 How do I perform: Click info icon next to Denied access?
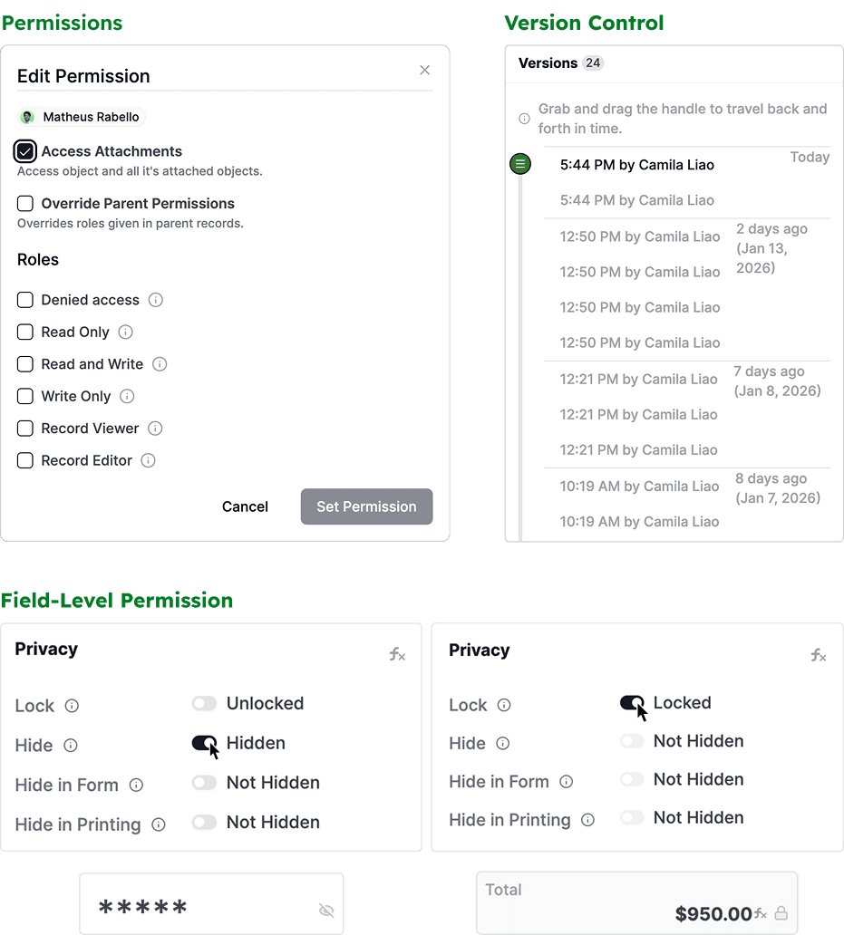[x=156, y=300]
